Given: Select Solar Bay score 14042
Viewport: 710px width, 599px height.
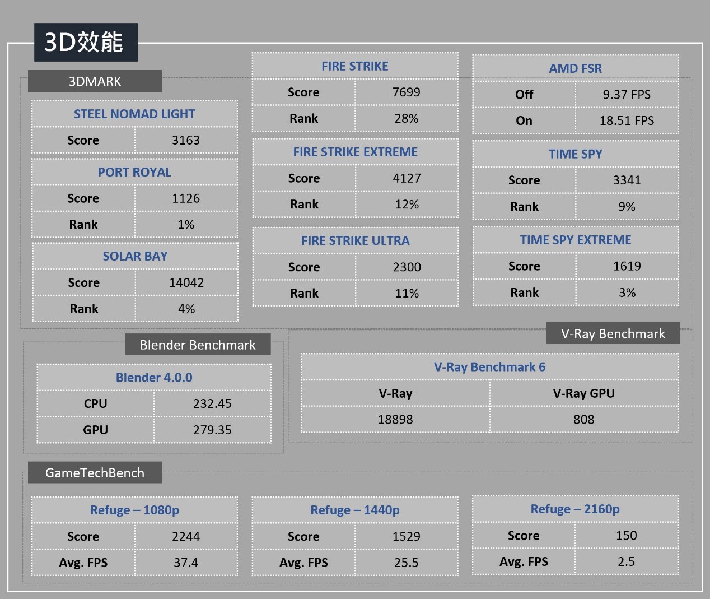Looking at the screenshot, I should [x=186, y=282].
